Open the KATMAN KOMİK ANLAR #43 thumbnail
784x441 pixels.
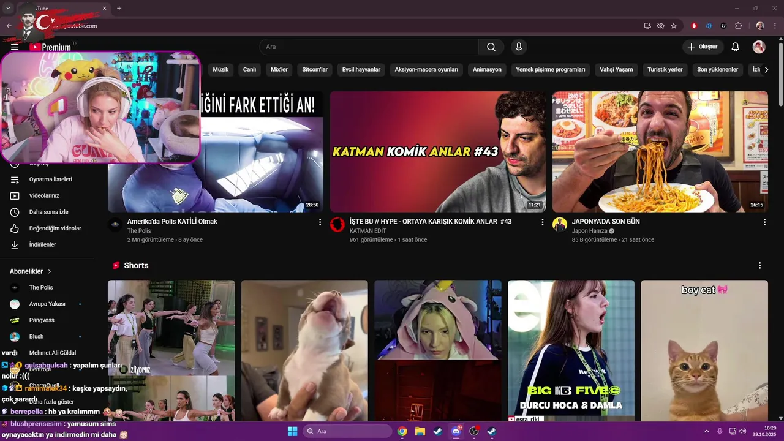click(x=438, y=152)
